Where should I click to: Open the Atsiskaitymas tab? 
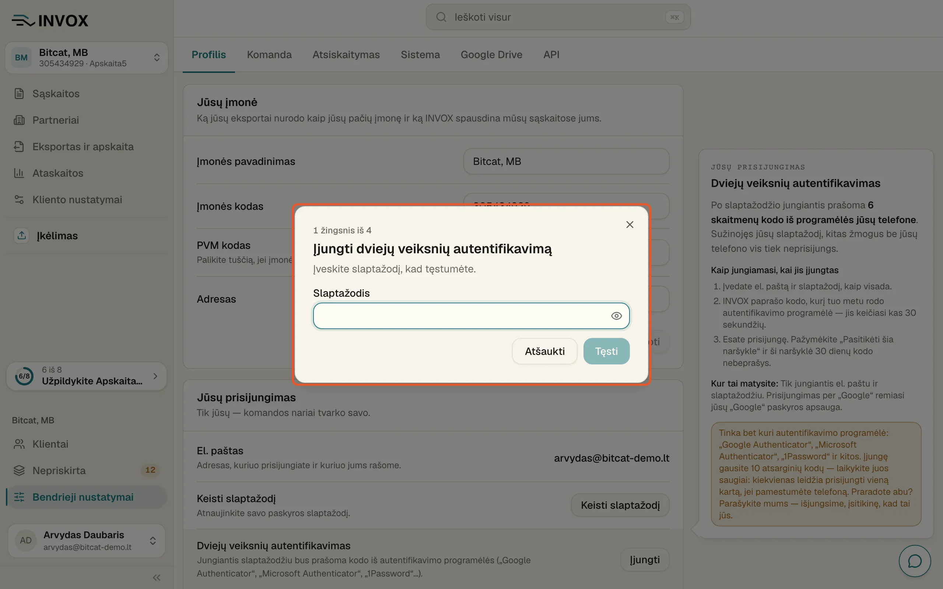(346, 54)
